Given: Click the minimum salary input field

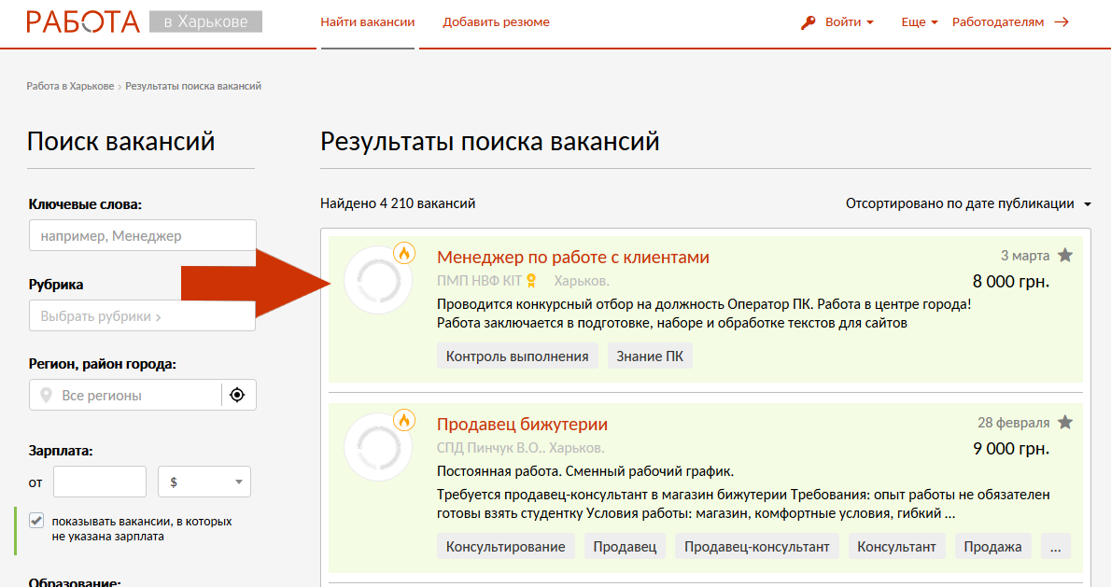Looking at the screenshot, I should click(x=100, y=482).
